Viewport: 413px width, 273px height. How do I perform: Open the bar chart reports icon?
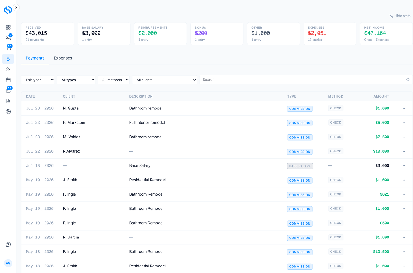coord(8,101)
